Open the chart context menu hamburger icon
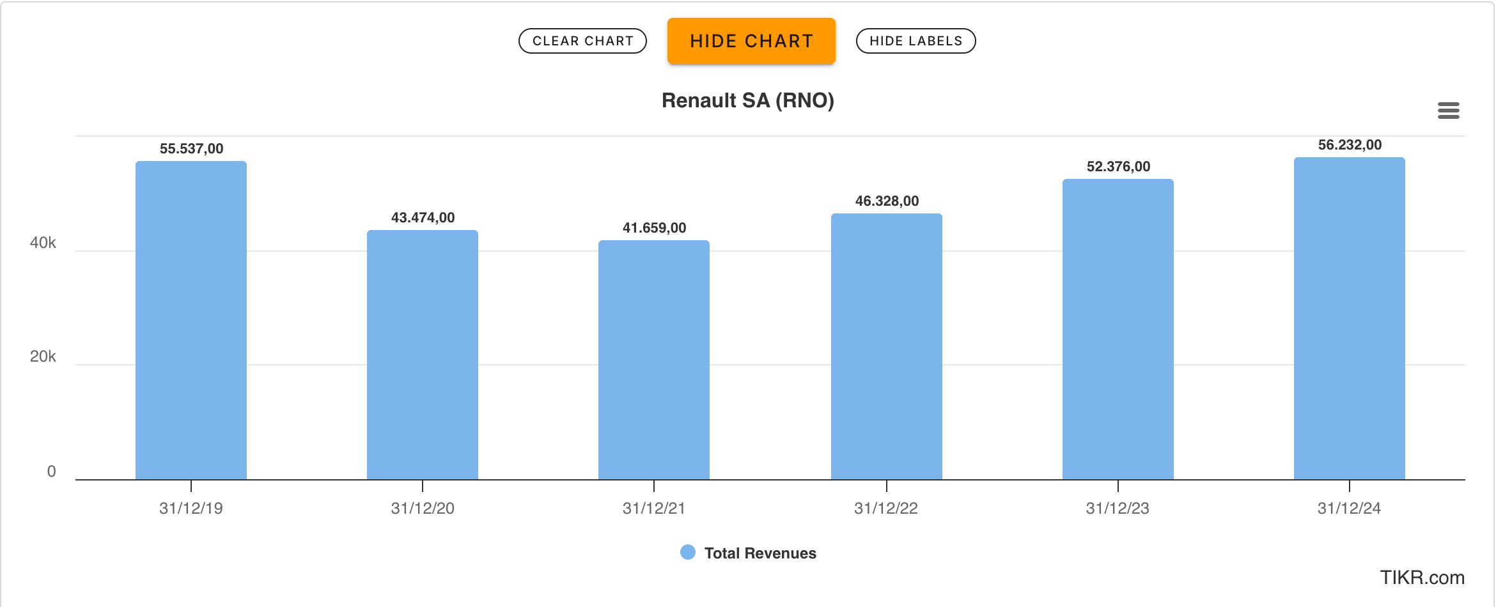 point(1448,111)
